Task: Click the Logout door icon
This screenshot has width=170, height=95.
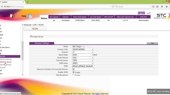Action: (x=12, y=16)
